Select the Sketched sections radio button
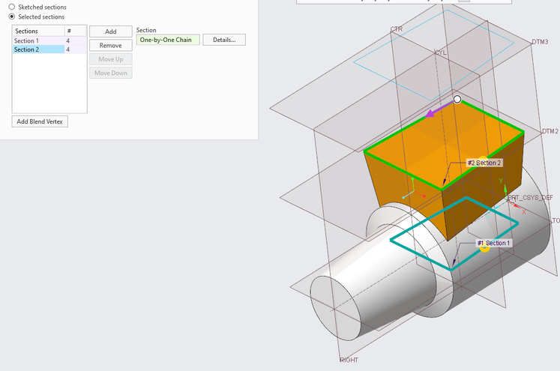The image size is (560, 371). click(x=11, y=7)
